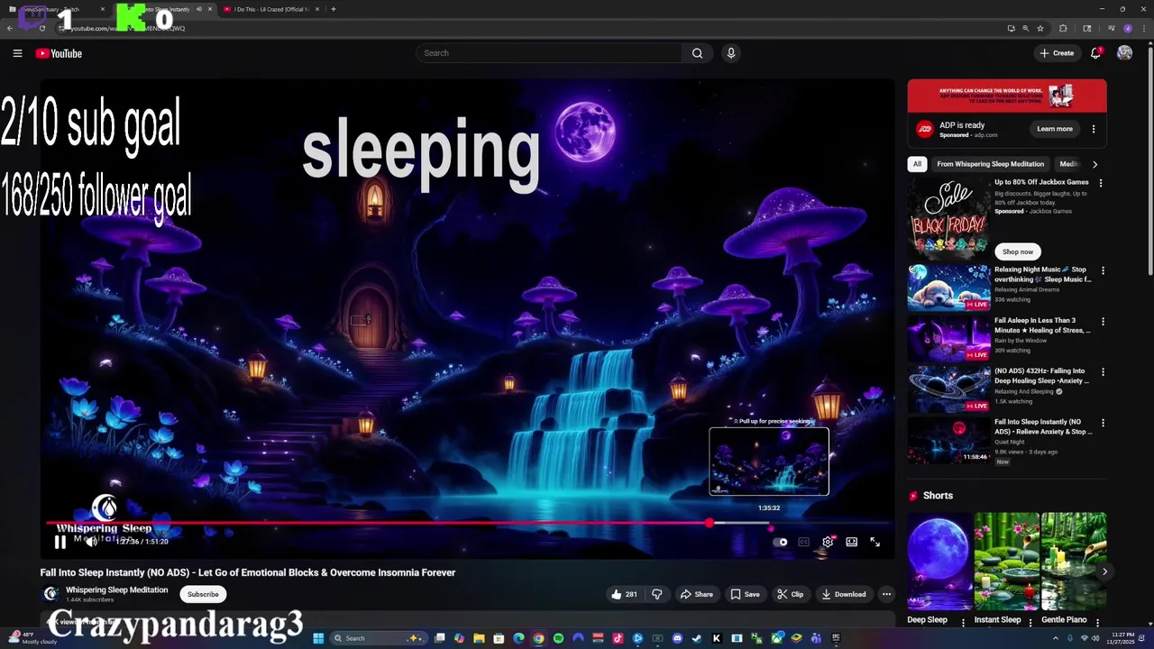Show more filter chips with arrow
The height and width of the screenshot is (649, 1154).
point(1094,164)
